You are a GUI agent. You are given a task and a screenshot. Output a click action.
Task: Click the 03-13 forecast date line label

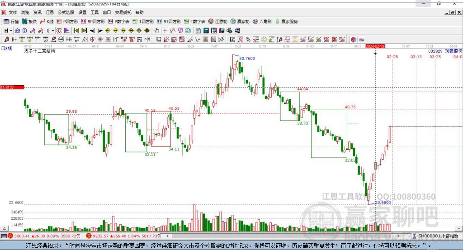tap(416, 56)
